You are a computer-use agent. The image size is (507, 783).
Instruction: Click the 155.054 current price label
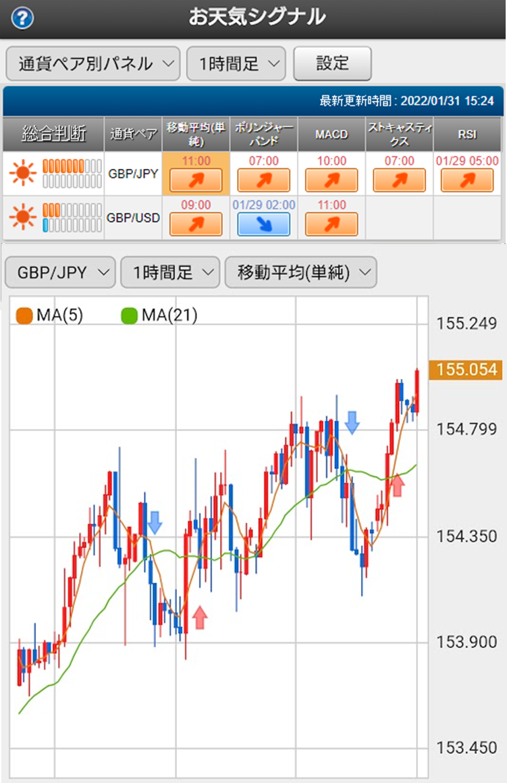click(466, 370)
